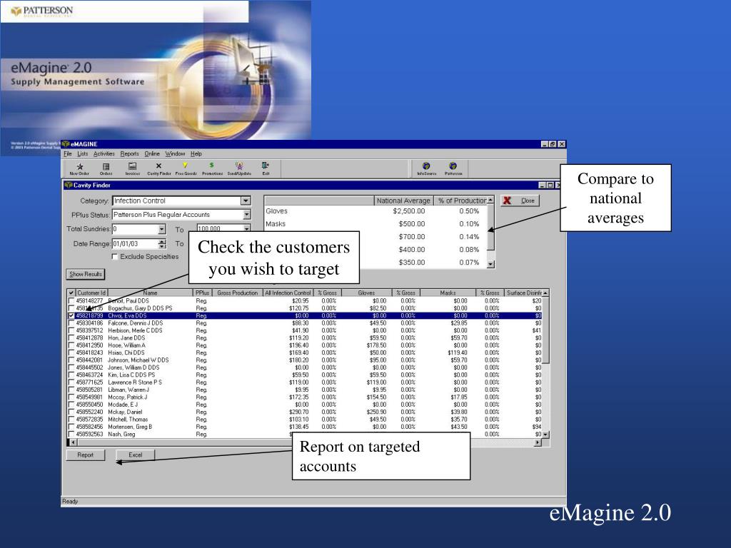This screenshot has width=731, height=548.
Task: Uncheck the box for Chvoj, Eva DDS
Action: pyautogui.click(x=71, y=315)
